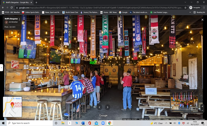Open the notification center
Screen dimensions: 207x126
click(x=203, y=123)
